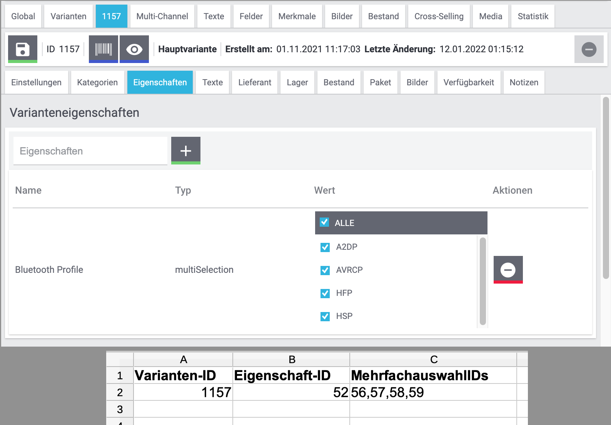The height and width of the screenshot is (425, 611).
Task: Uncheck the A2DP checkbox
Action: click(325, 247)
